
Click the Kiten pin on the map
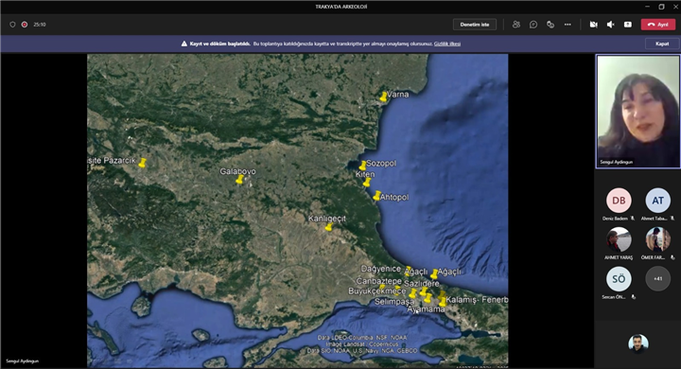(367, 182)
